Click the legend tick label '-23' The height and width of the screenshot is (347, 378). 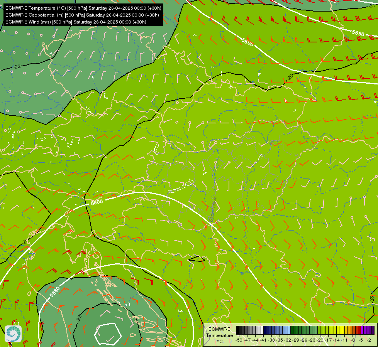coord(312,340)
